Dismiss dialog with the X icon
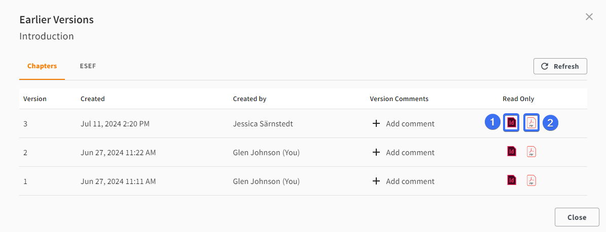This screenshot has height=232, width=606. tap(589, 17)
